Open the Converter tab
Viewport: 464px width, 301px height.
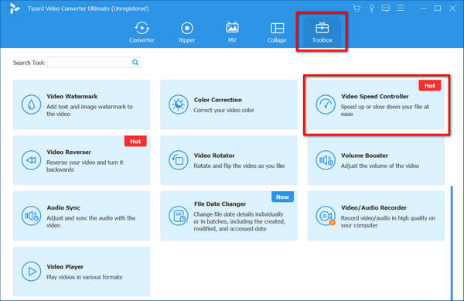142,32
